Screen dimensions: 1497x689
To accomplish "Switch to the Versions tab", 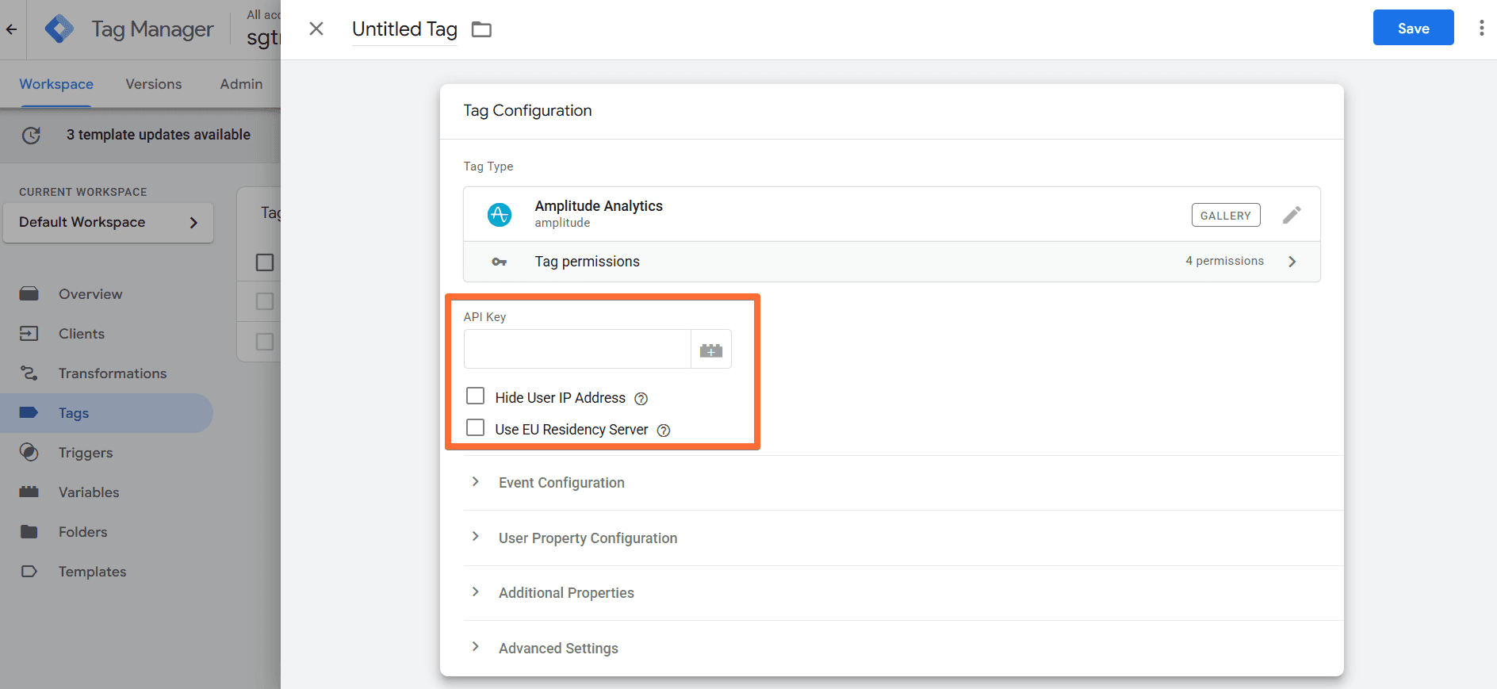I will coord(154,84).
